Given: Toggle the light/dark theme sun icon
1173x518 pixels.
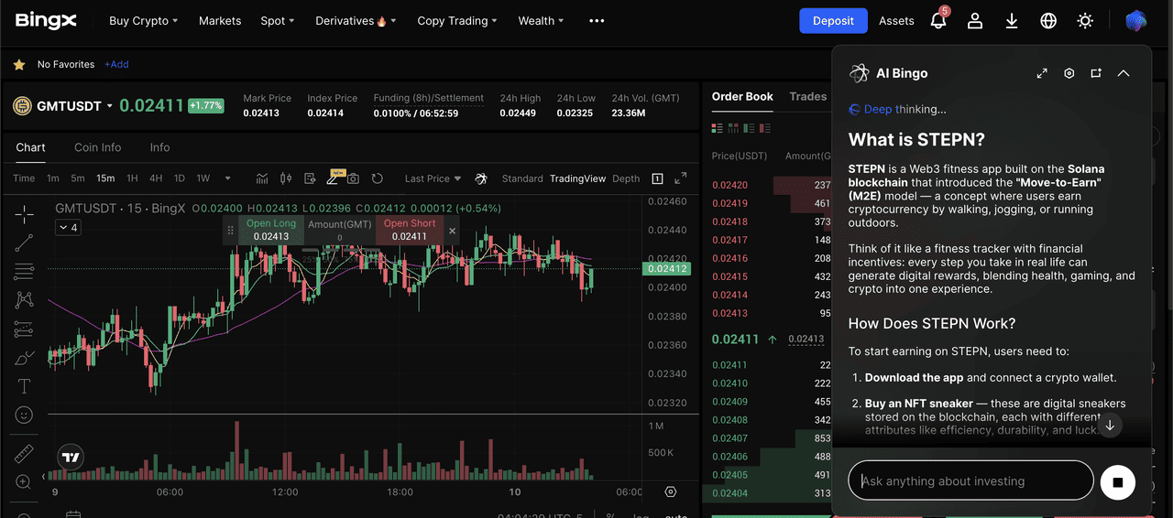Looking at the screenshot, I should tap(1085, 20).
